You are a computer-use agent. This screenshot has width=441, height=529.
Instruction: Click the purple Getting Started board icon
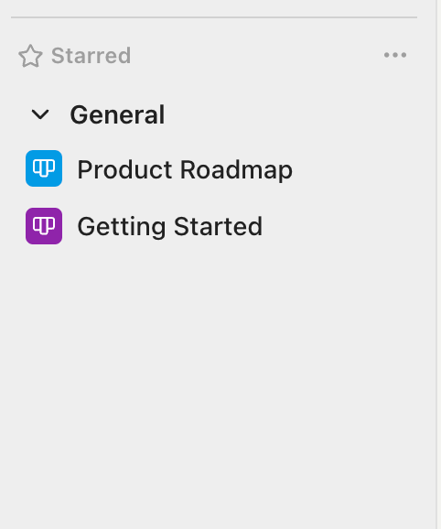(x=44, y=226)
